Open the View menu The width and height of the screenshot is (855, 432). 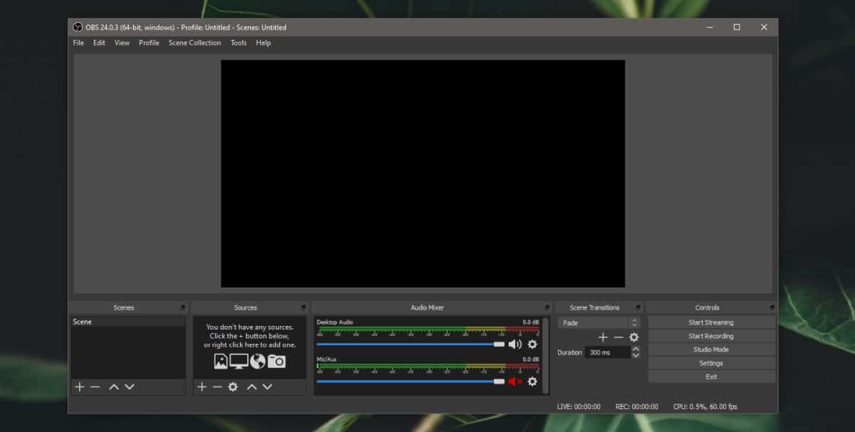pyautogui.click(x=123, y=43)
